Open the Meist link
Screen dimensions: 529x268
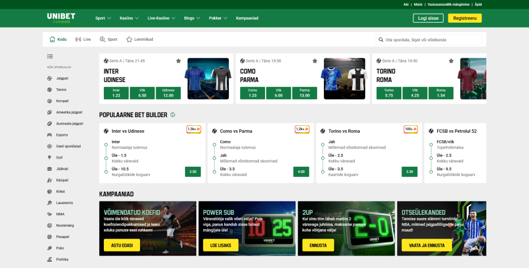[418, 4]
